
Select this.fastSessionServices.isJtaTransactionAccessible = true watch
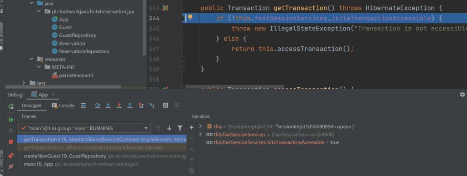[x=273, y=142]
